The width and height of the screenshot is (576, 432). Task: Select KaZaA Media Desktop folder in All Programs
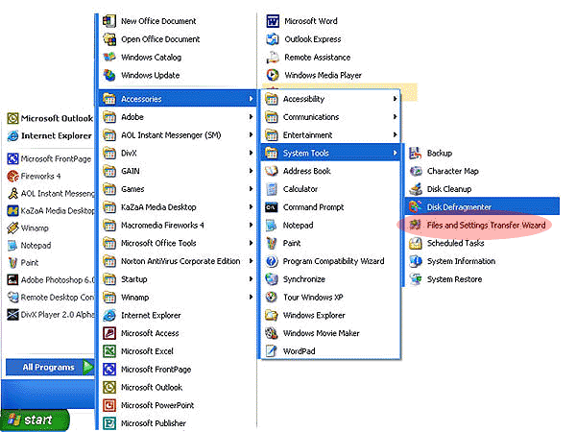(x=178, y=206)
